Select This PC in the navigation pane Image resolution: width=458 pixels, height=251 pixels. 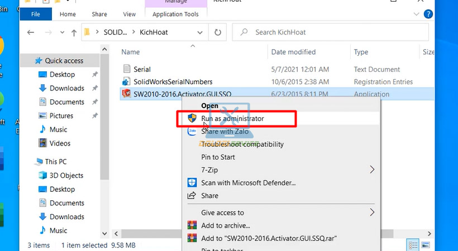click(x=55, y=161)
